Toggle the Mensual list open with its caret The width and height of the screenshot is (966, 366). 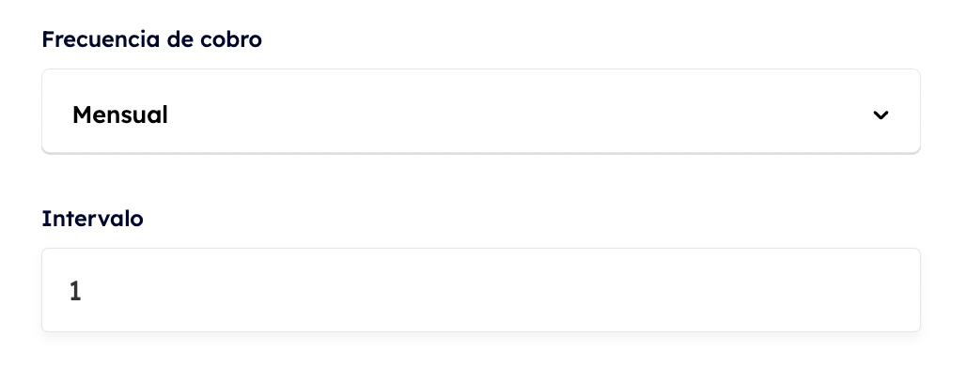(x=881, y=115)
